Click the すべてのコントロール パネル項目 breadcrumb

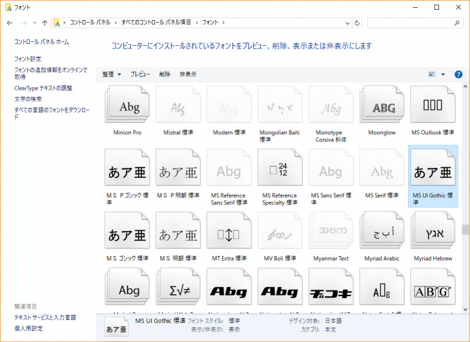156,23
